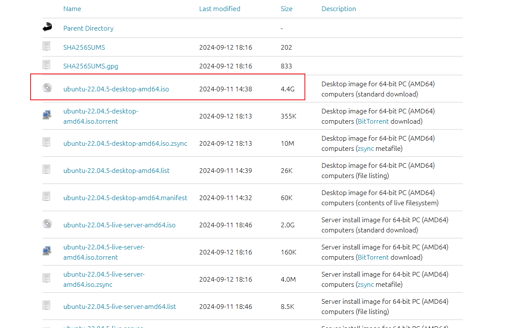Click the disc icon for desktop-amd64.iso
The width and height of the screenshot is (507, 328).
coord(47,88)
